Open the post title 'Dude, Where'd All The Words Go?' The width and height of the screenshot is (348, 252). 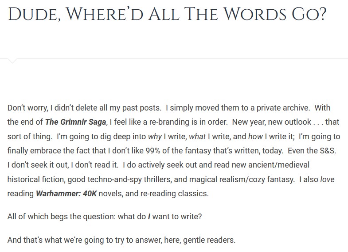pyautogui.click(x=167, y=14)
